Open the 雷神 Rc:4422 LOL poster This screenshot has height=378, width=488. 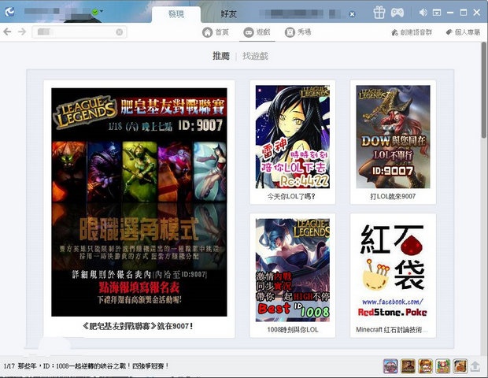coord(293,137)
